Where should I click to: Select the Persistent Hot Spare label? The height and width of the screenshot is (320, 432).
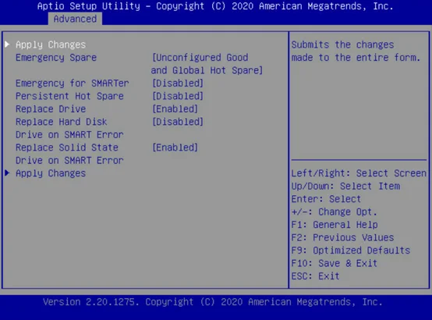point(69,96)
